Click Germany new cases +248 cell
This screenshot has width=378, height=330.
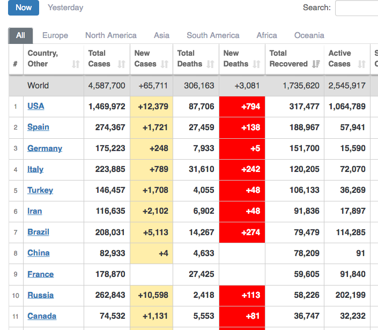[151, 148]
